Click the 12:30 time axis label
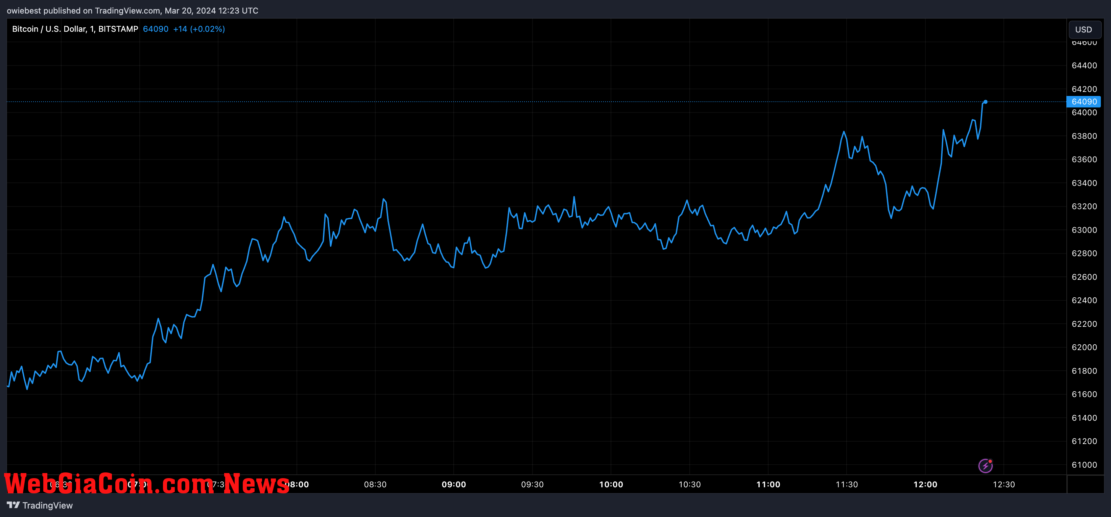Screen dimensions: 1111x517 (x=1004, y=484)
